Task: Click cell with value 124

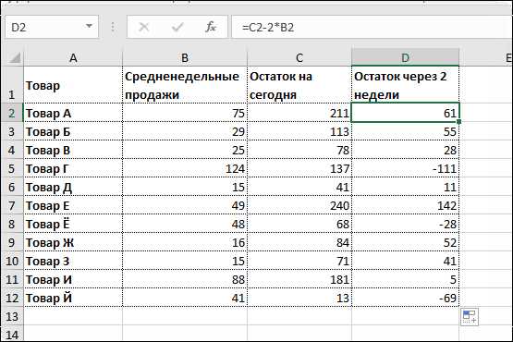Action: pyautogui.click(x=185, y=168)
